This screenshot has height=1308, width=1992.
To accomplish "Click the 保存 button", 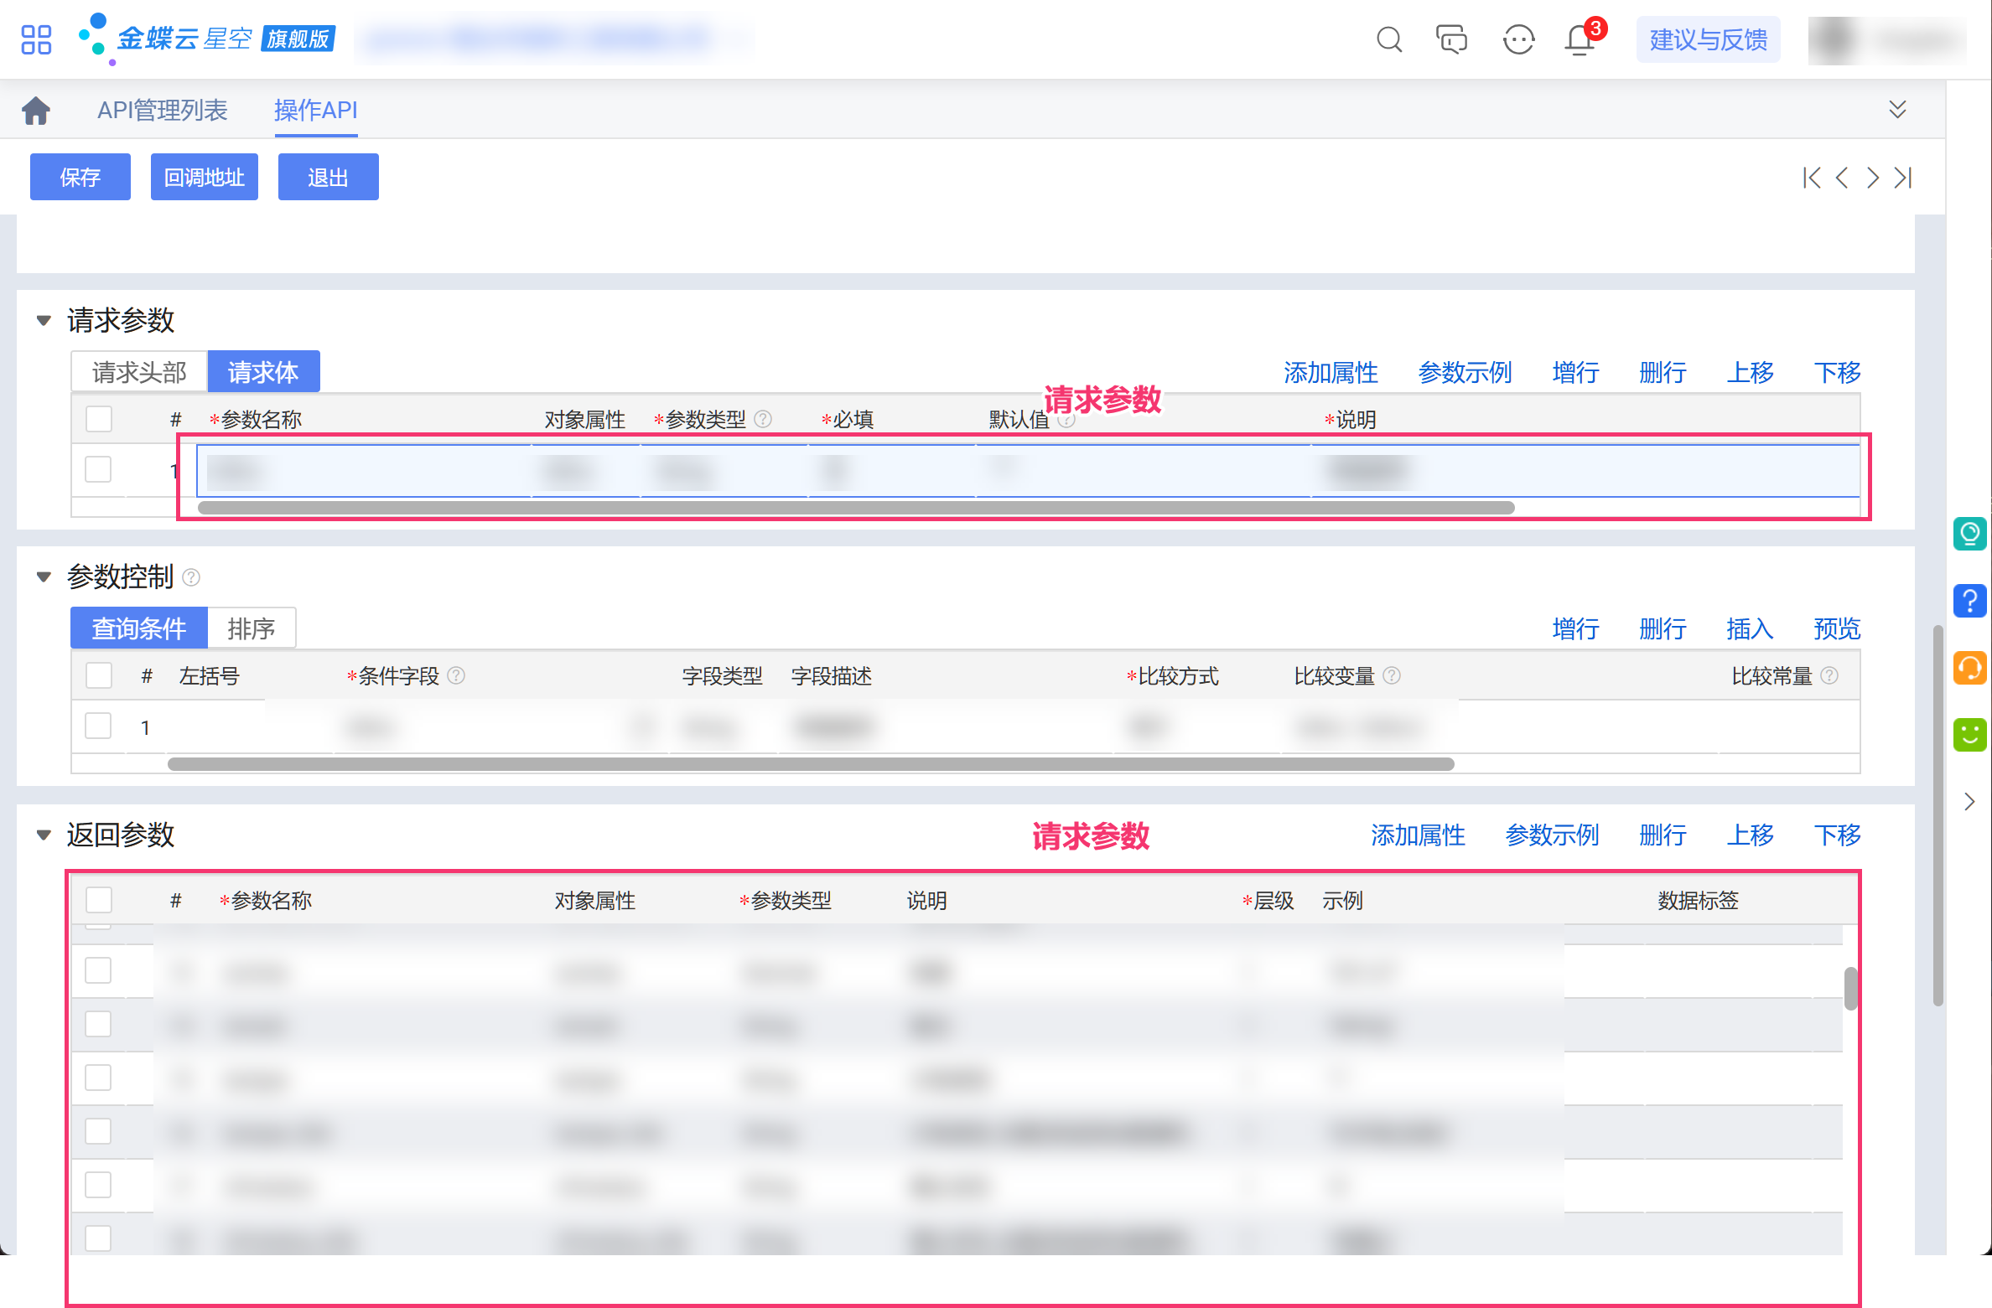I will tap(80, 178).
